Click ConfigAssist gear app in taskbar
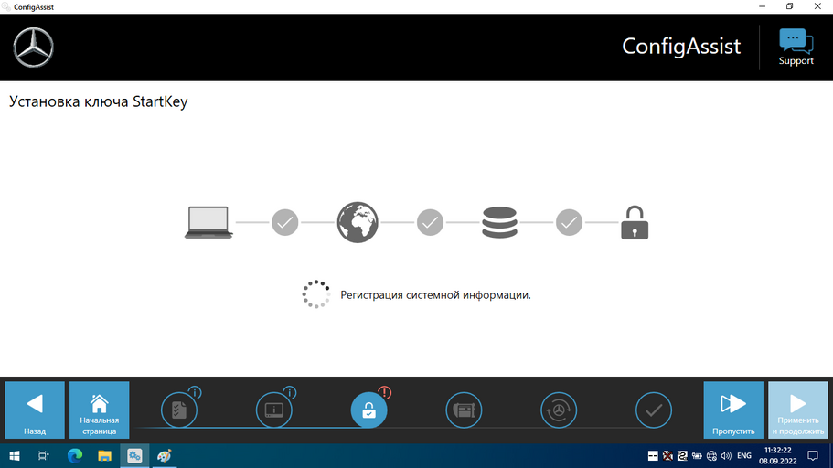The image size is (833, 468). 134,456
